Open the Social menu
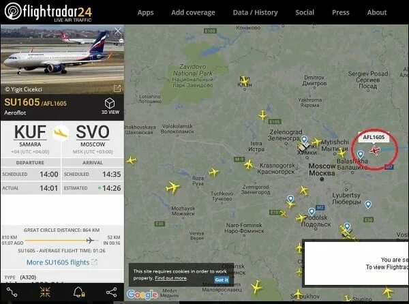This screenshot has height=304, width=409. pyautogui.click(x=305, y=12)
